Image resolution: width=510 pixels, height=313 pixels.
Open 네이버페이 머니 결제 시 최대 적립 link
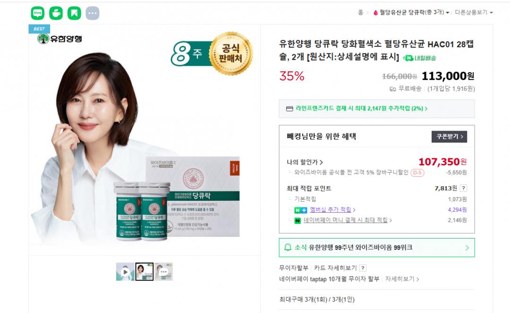coord(348,220)
